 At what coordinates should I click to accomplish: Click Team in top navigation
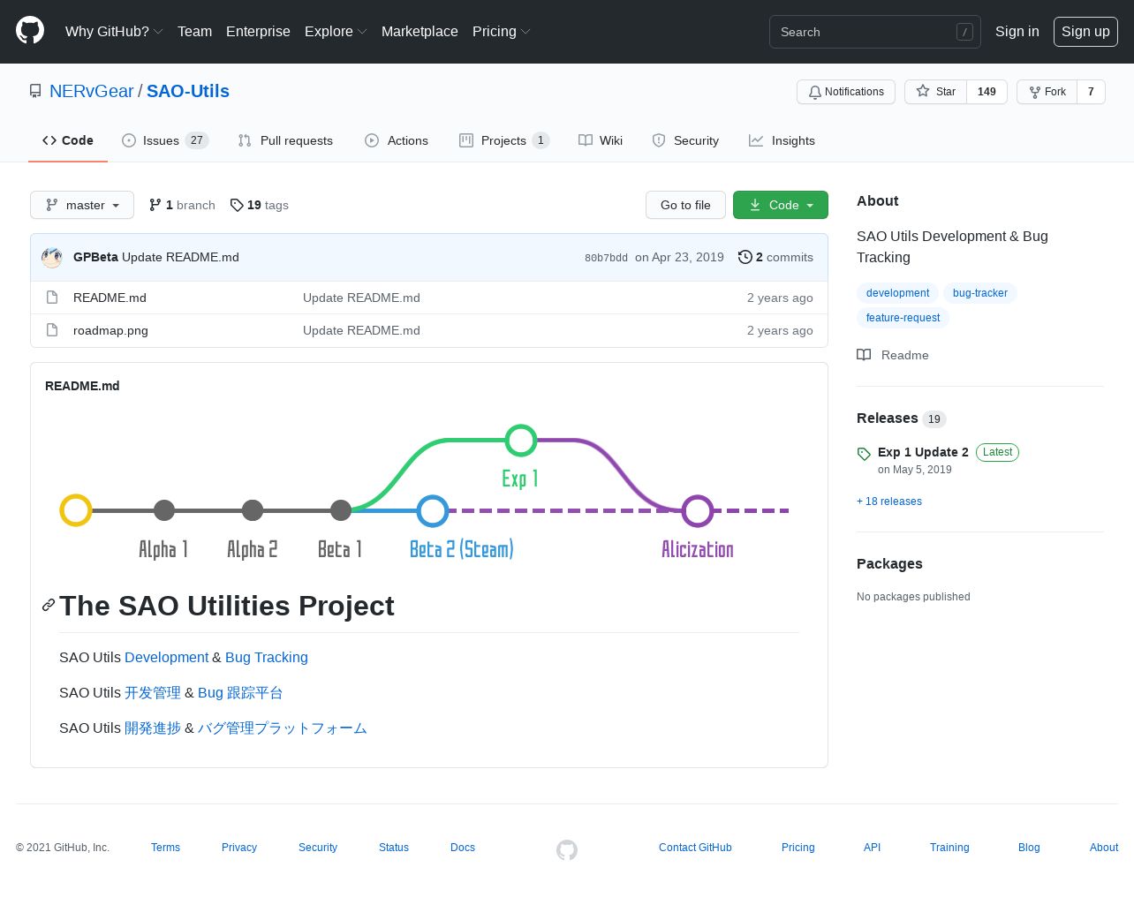[x=194, y=31]
